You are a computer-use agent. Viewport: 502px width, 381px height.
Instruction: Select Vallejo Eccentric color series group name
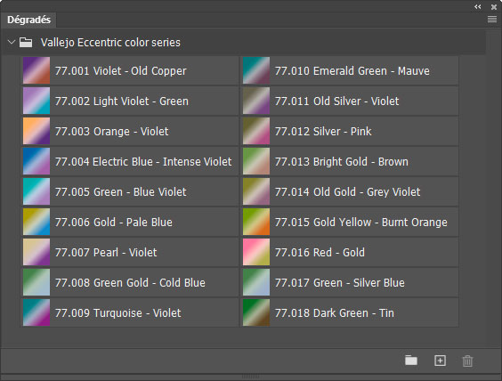point(110,42)
